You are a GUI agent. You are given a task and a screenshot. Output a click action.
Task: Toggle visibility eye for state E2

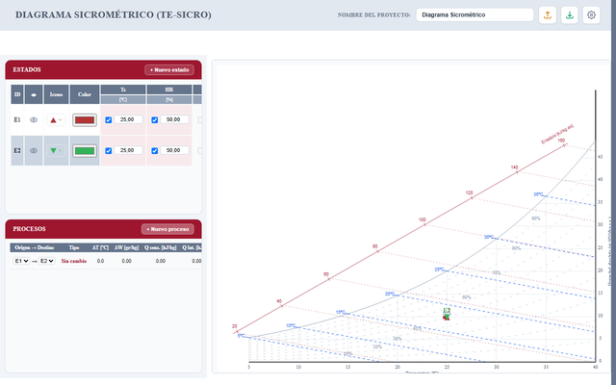click(x=34, y=150)
